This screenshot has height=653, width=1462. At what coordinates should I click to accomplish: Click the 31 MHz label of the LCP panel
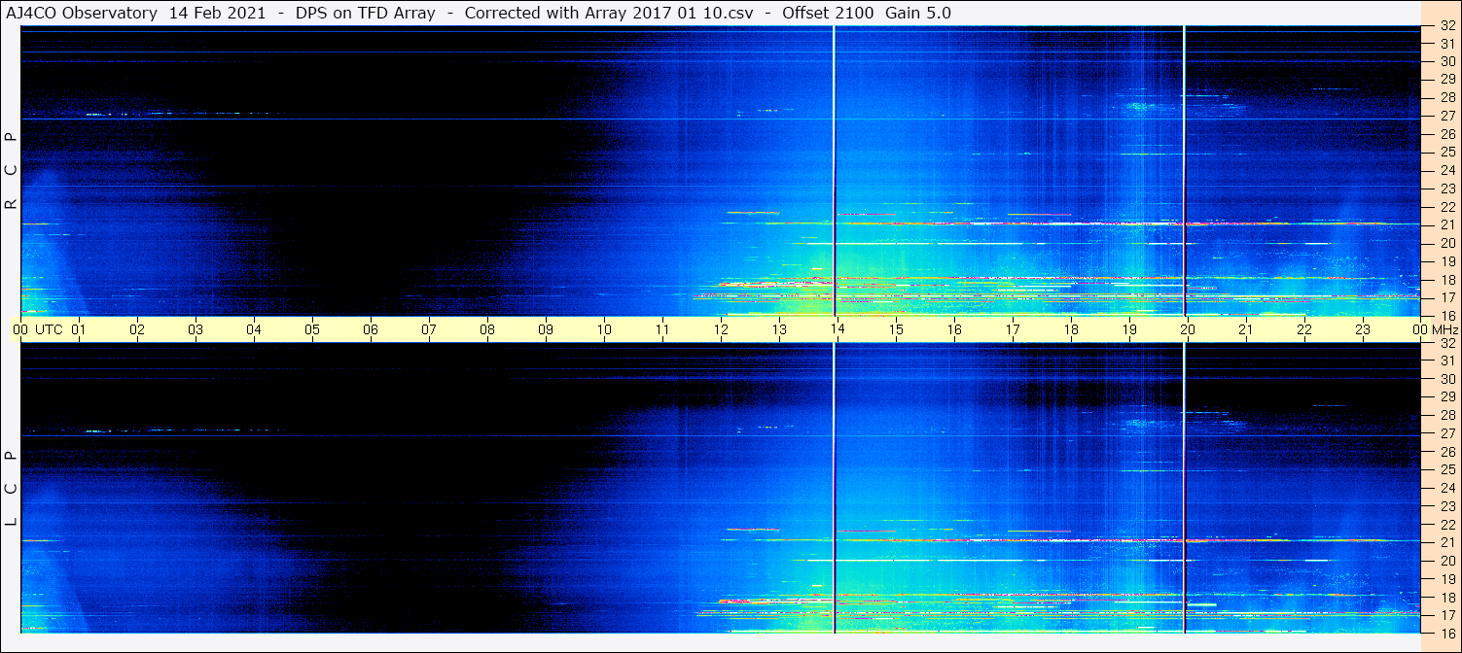(x=1447, y=361)
